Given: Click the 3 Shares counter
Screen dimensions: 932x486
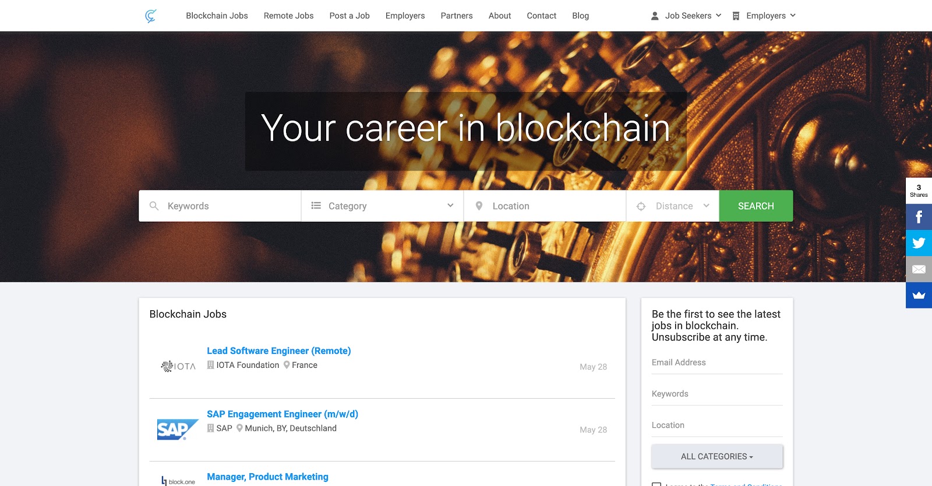Looking at the screenshot, I should tap(919, 191).
